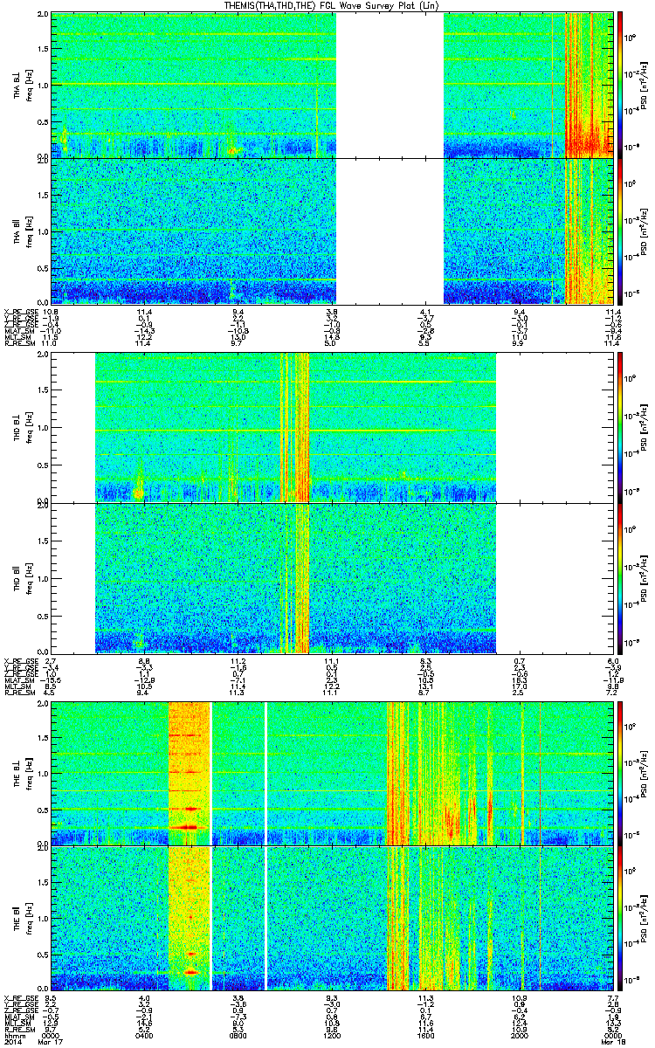Click the '1.0' frequency tick of THA B∥ axis
The image size is (655, 1048).
click(x=44, y=231)
